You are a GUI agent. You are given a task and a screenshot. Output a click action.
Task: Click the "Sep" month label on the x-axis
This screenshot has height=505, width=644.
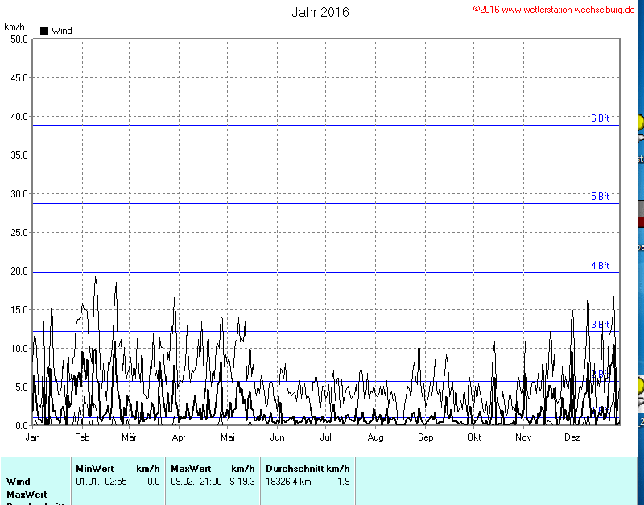(426, 437)
